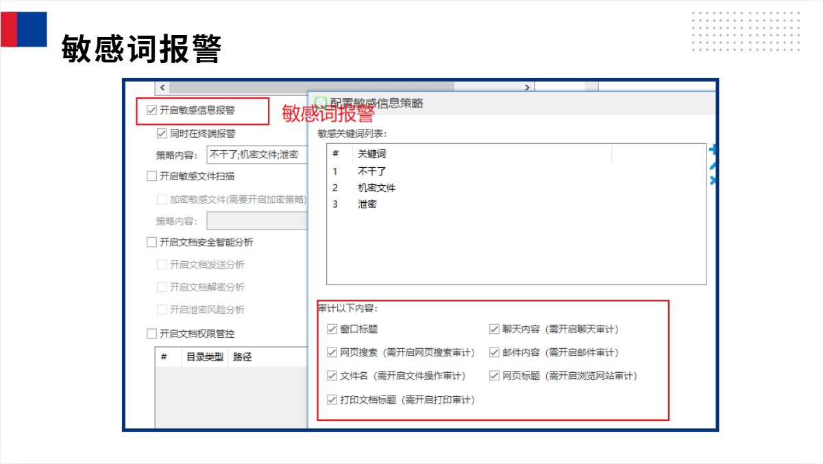Uncheck 窗口标题 under audit contents

(332, 329)
